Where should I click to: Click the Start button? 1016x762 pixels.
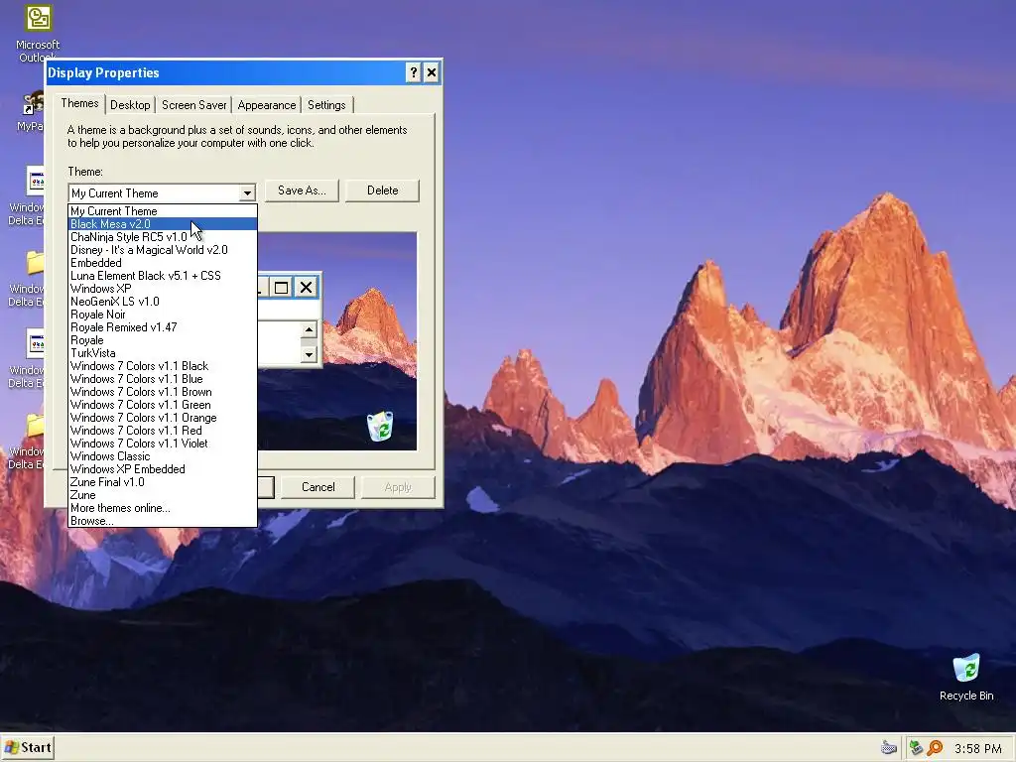tap(27, 748)
